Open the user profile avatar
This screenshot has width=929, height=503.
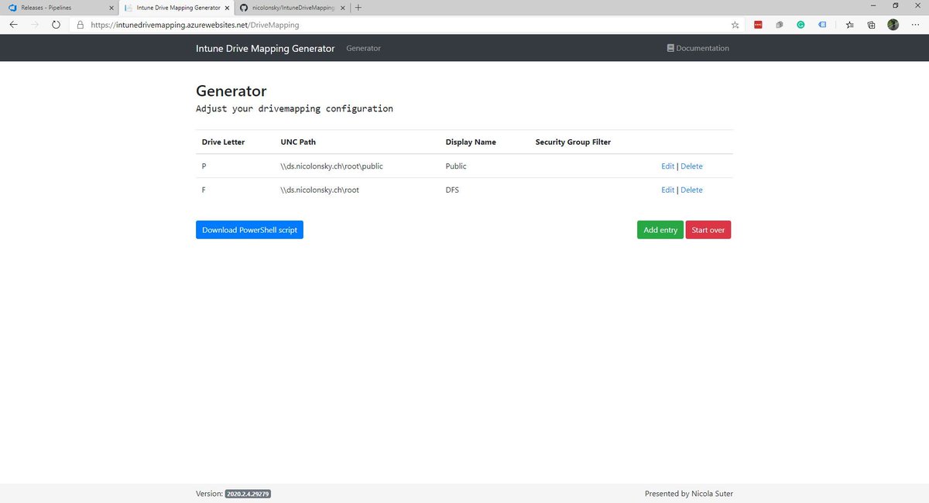893,25
